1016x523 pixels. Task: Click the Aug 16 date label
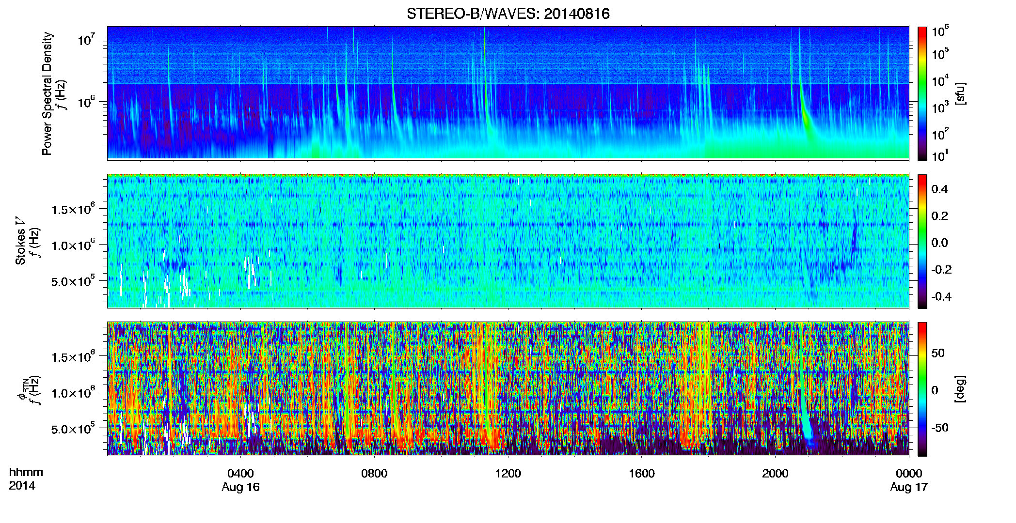pyautogui.click(x=240, y=487)
